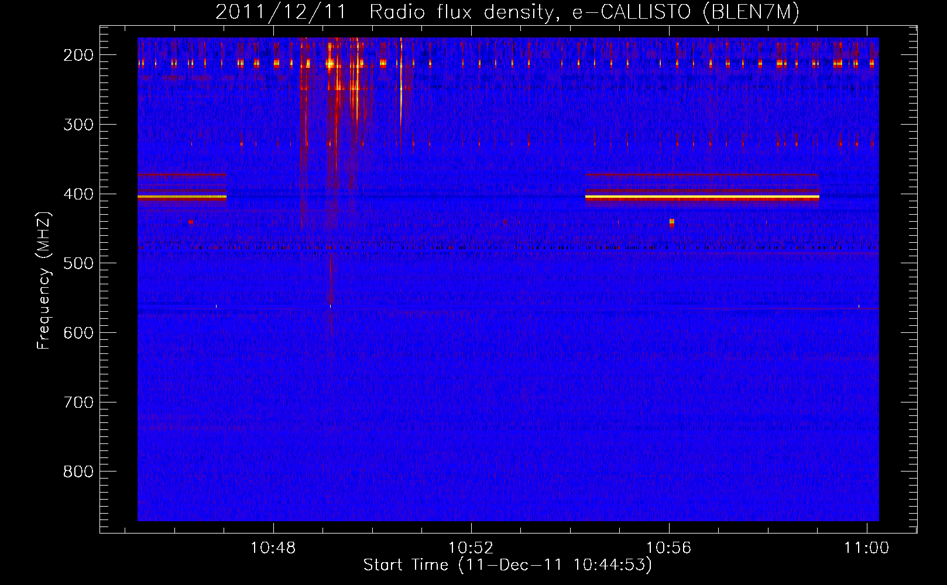Click the 800 frequency tick label

click(x=78, y=472)
